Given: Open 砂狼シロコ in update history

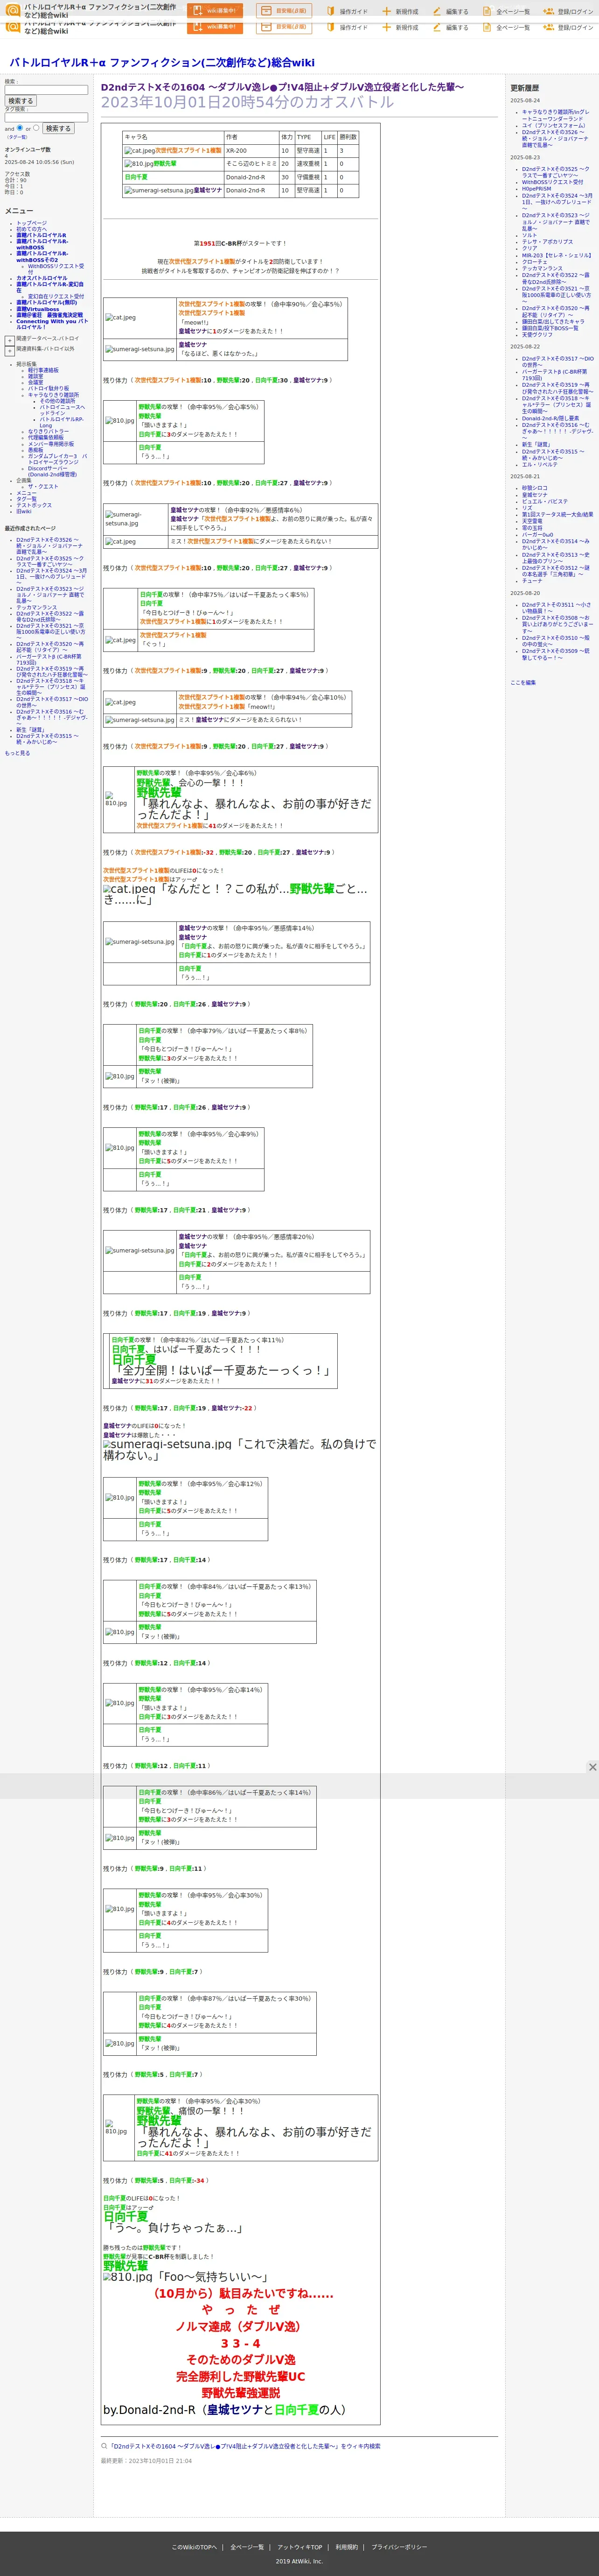Looking at the screenshot, I should point(534,488).
